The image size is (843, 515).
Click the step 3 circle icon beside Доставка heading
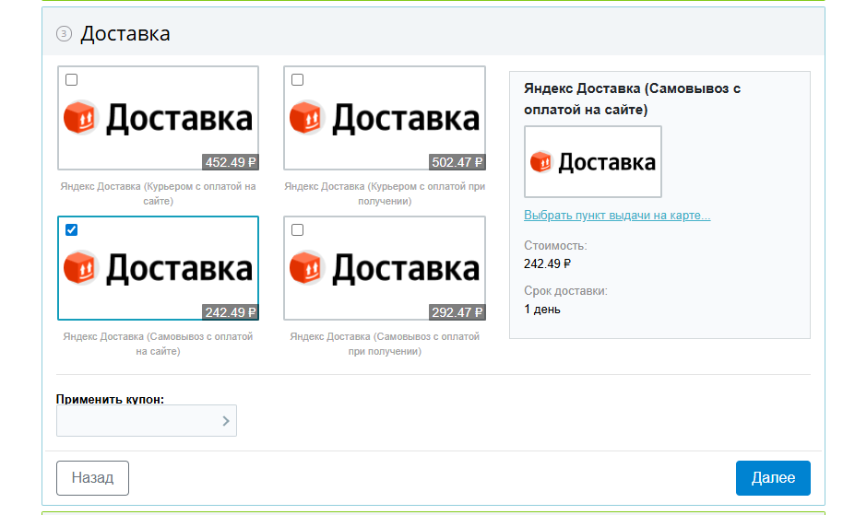[64, 34]
